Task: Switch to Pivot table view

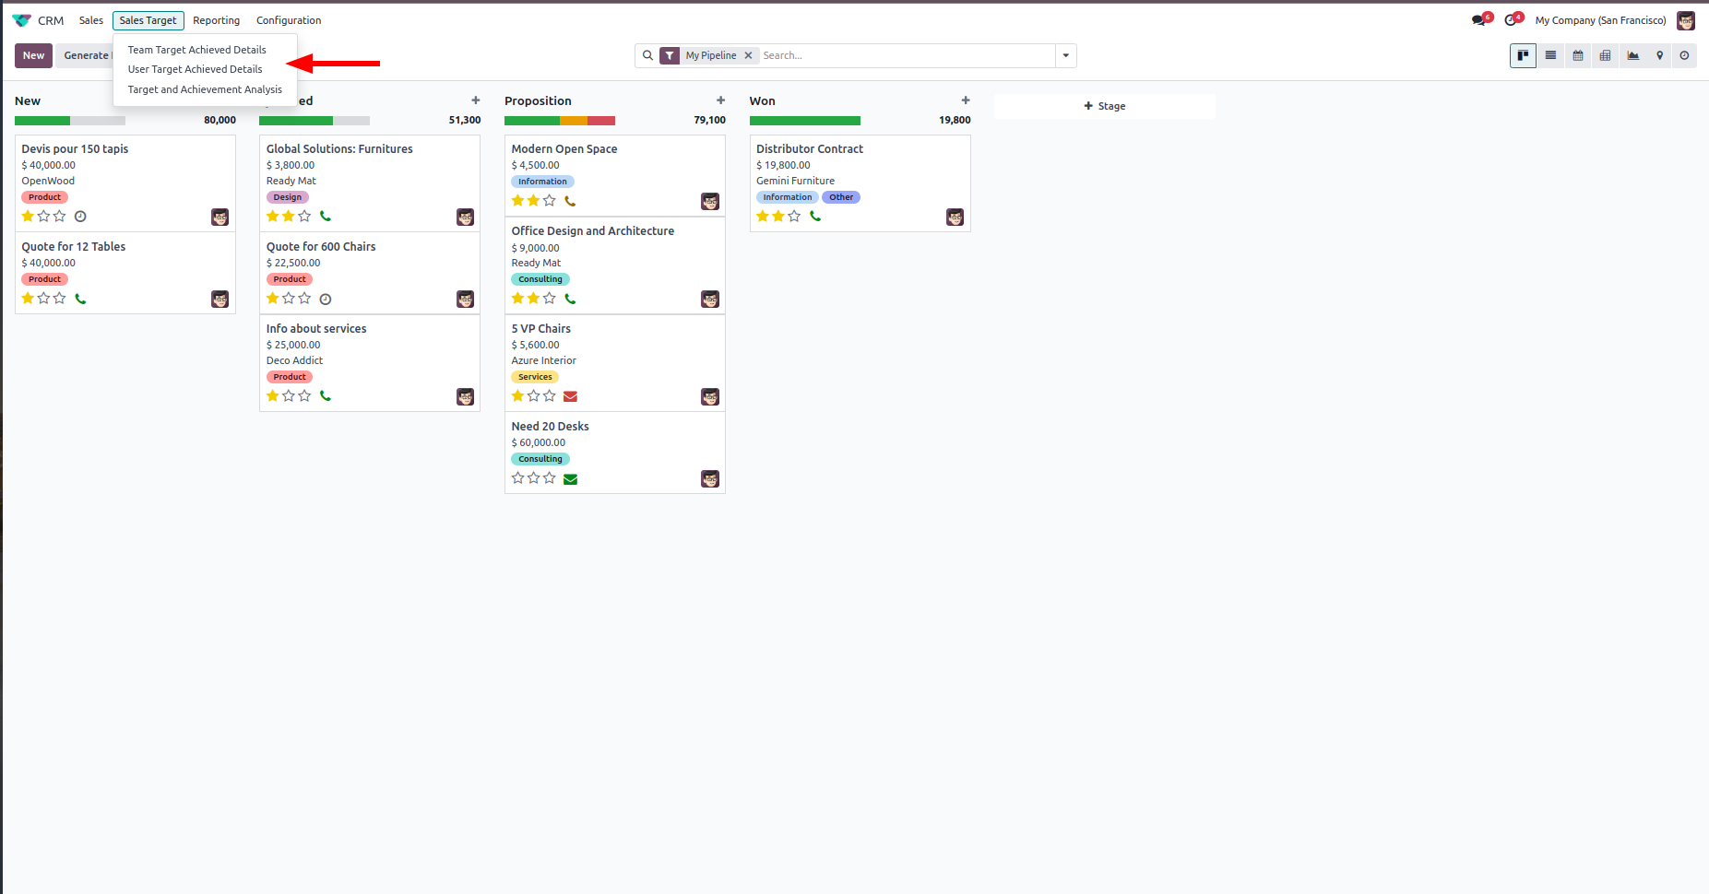Action: [1605, 55]
